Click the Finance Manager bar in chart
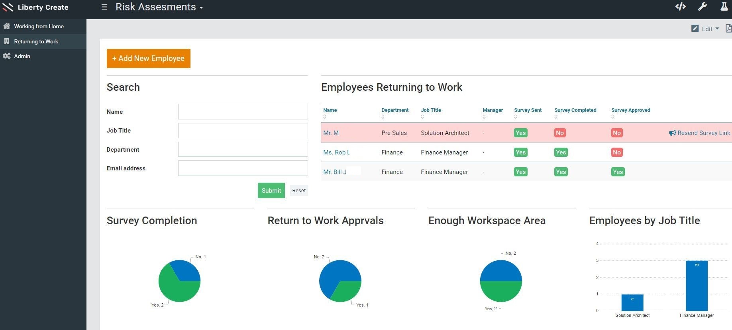 tap(697, 286)
